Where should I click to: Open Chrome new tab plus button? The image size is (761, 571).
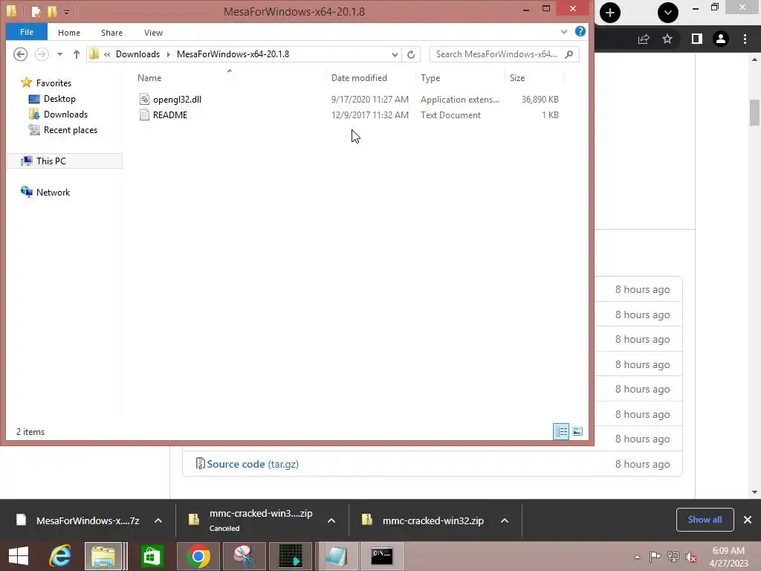609,12
